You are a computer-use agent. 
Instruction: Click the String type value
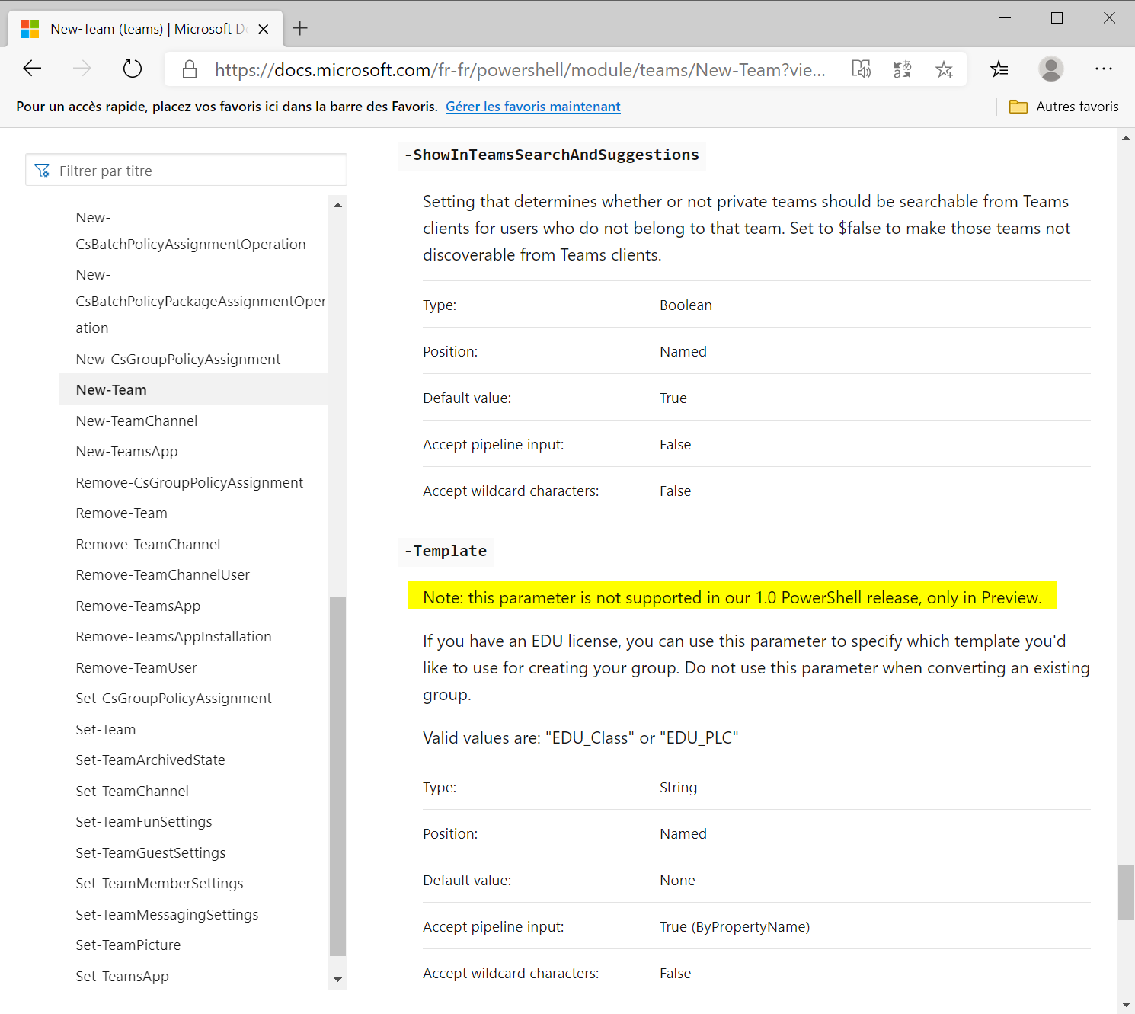[678, 788]
